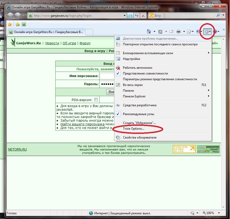Select Повторное открытие последнего сеанса просмотра
The height and width of the screenshot is (219, 230).
[x=163, y=44]
